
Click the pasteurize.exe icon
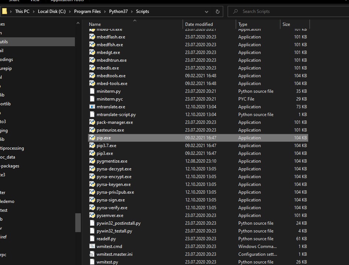[92, 130]
